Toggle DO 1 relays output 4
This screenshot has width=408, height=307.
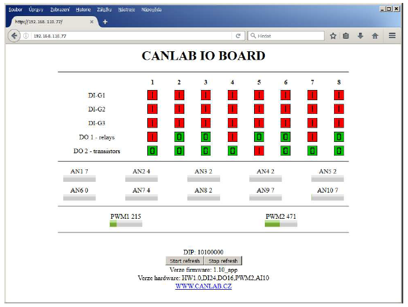pyautogui.click(x=233, y=137)
